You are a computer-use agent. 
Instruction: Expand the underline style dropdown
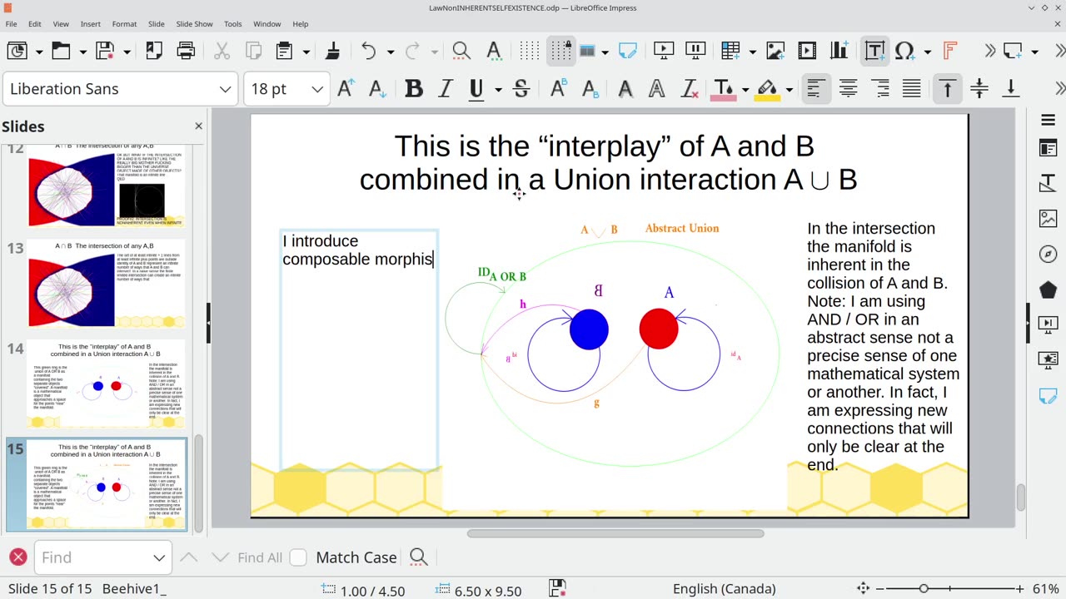(x=498, y=89)
